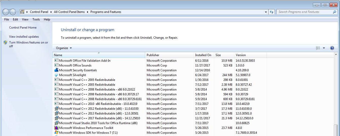This screenshot has height=136, width=340.
Task: Click the 23.7 MB size cell
Action: [227, 128]
